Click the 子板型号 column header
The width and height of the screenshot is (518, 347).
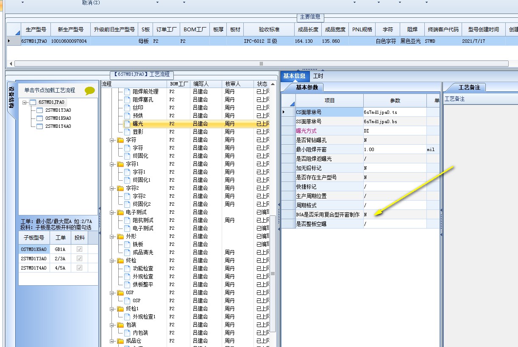click(x=33, y=238)
